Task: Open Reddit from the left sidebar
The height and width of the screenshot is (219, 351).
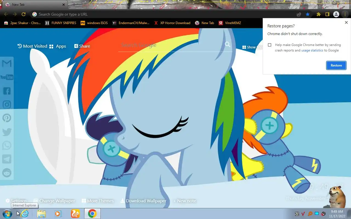Action: coord(7,172)
